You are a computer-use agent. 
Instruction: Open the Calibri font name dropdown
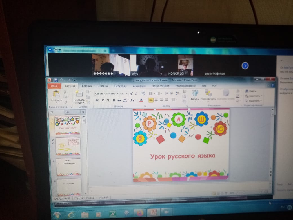(x=106, y=93)
